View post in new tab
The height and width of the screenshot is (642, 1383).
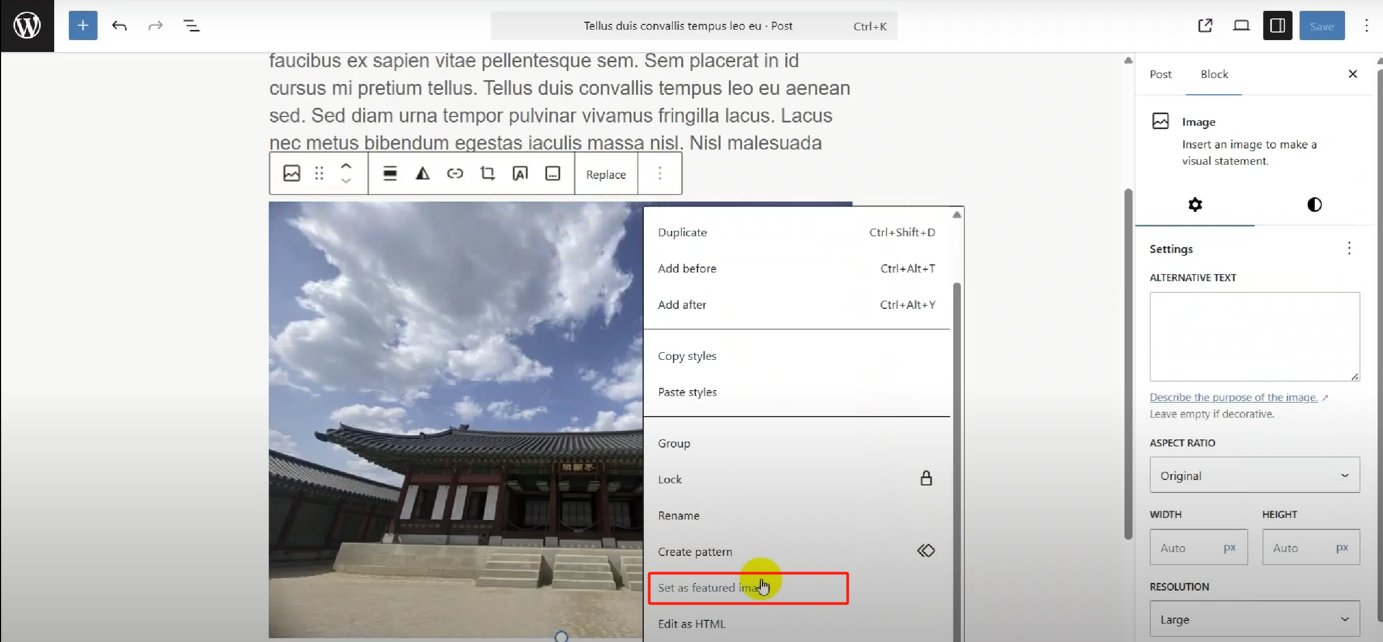pos(1205,25)
